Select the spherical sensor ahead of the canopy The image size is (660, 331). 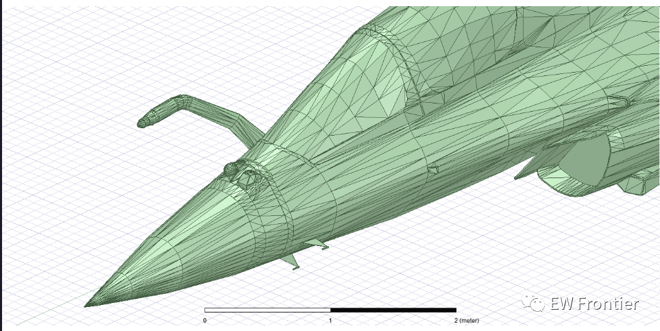coord(230,170)
